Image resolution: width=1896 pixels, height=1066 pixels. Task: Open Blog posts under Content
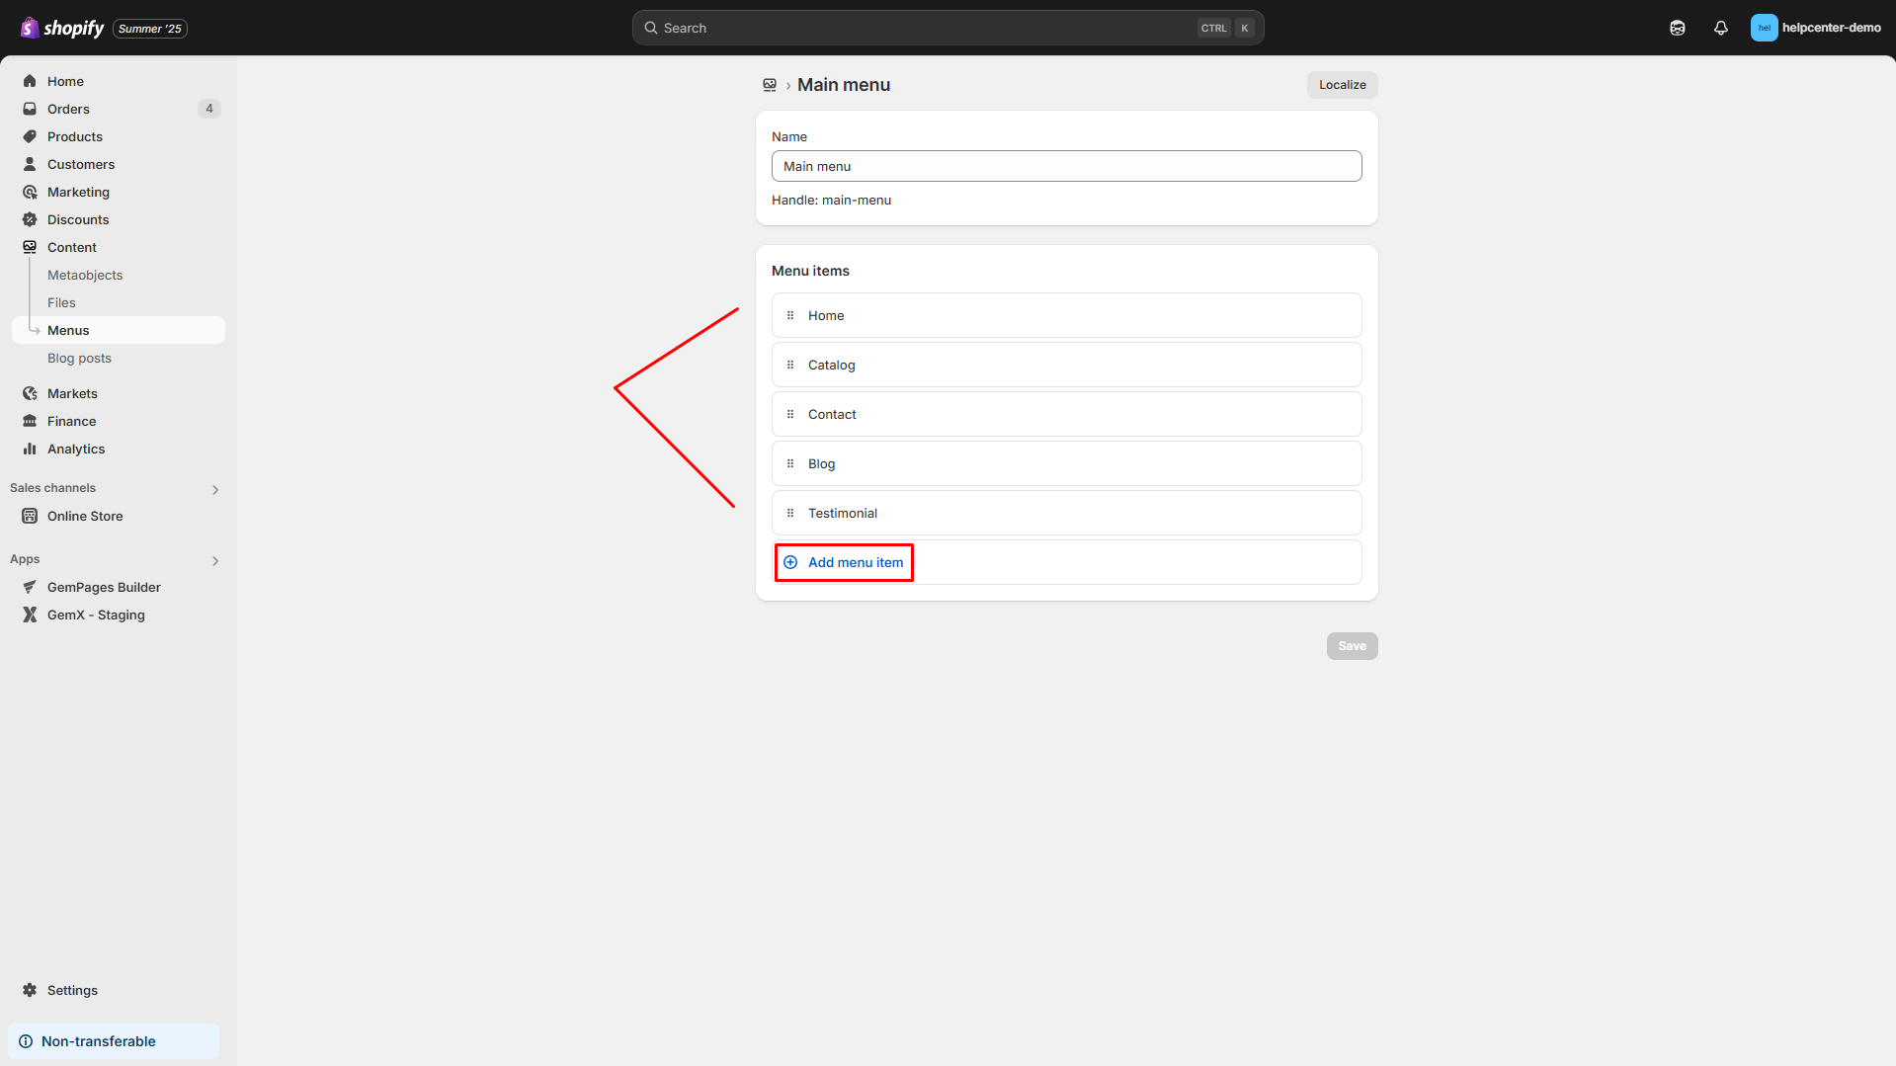click(79, 358)
